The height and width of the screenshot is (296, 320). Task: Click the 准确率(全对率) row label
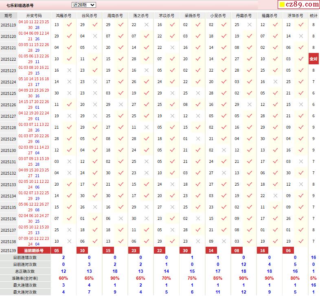point(25,278)
